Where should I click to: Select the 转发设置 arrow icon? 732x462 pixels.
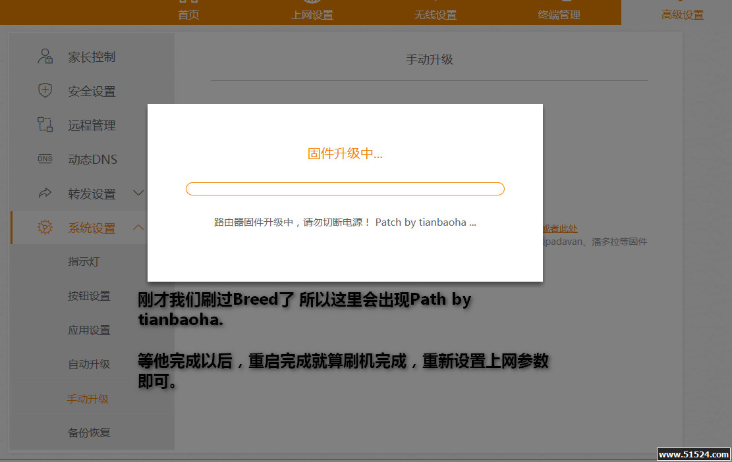point(45,193)
